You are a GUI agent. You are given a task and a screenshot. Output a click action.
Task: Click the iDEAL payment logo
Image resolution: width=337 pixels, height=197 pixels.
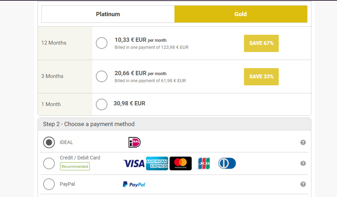[134, 142]
